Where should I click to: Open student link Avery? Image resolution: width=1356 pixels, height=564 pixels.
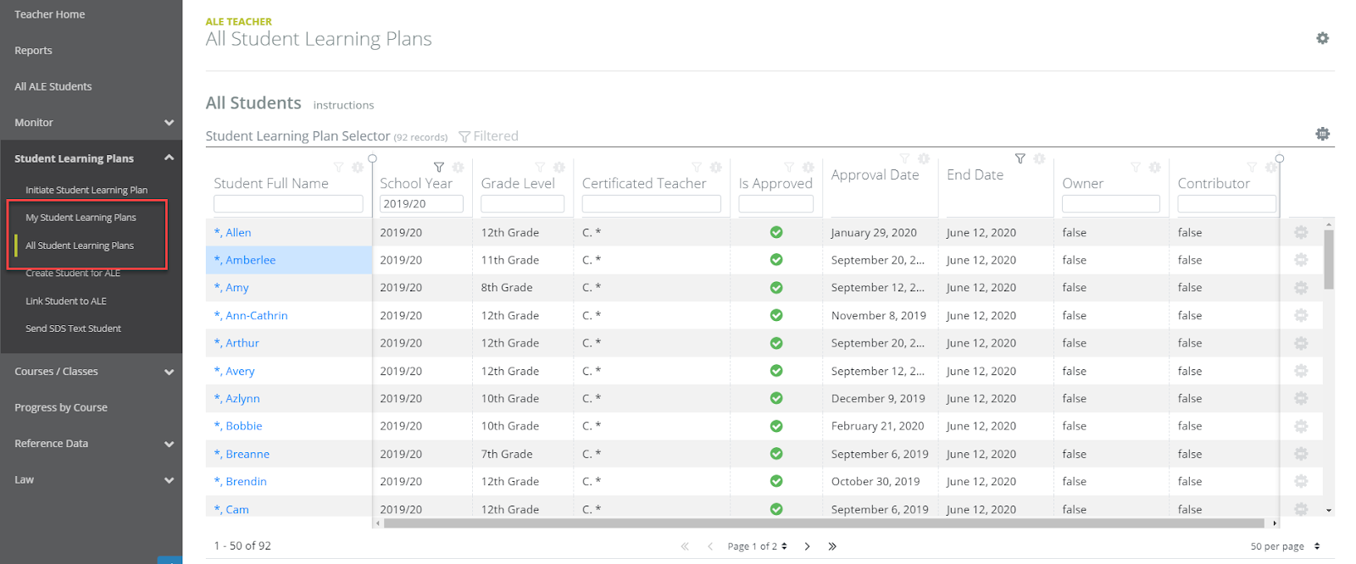click(x=234, y=371)
